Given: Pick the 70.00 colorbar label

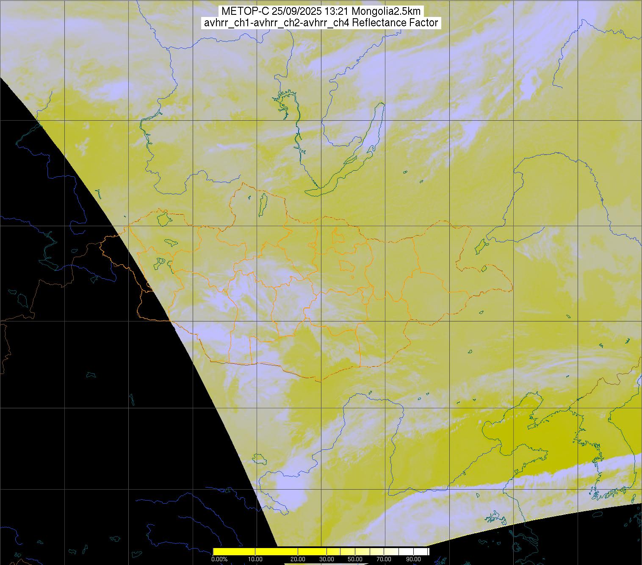Looking at the screenshot, I should 384,559.
